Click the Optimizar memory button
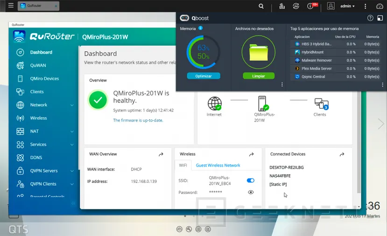This screenshot has height=236, width=387. click(204, 76)
